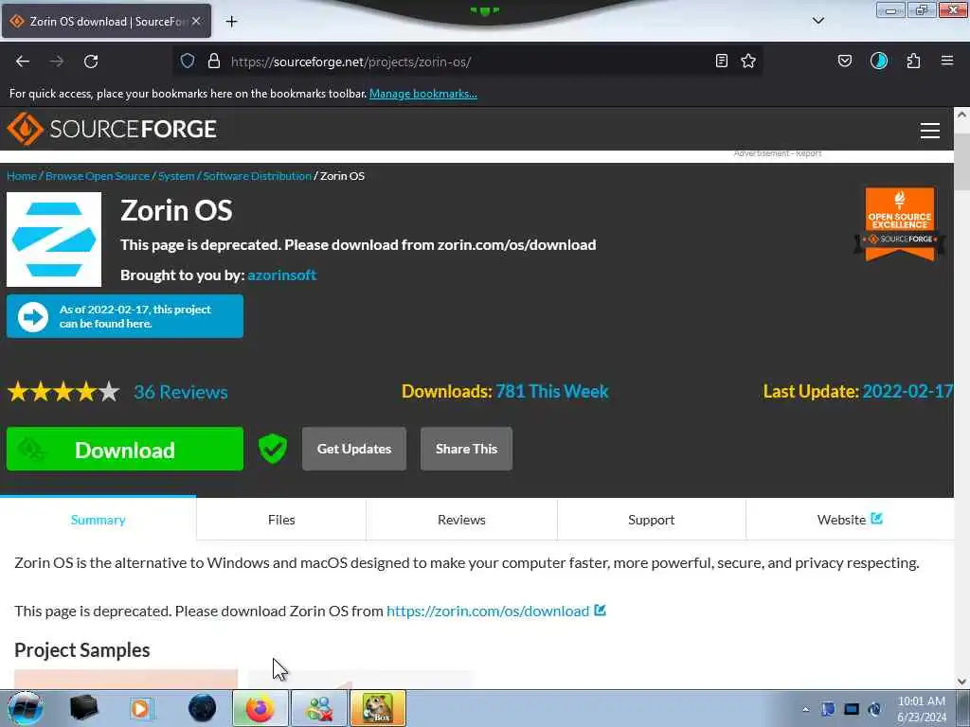Go to the Home breadcrumb
The image size is (970, 727).
pyautogui.click(x=22, y=176)
